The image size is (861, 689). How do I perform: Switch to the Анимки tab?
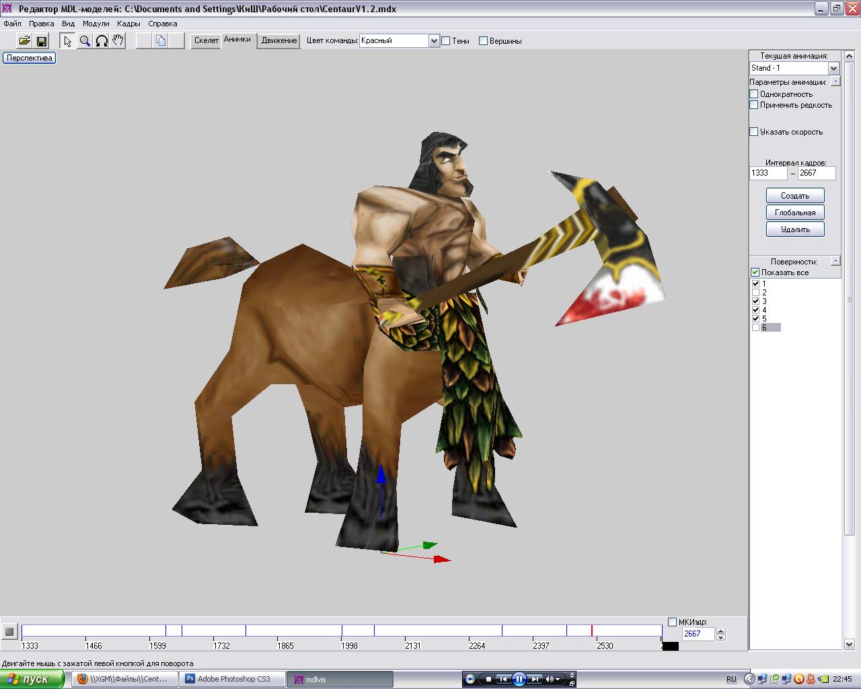pyautogui.click(x=237, y=40)
